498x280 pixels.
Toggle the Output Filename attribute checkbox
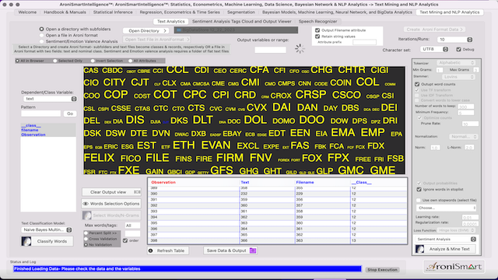317,30
